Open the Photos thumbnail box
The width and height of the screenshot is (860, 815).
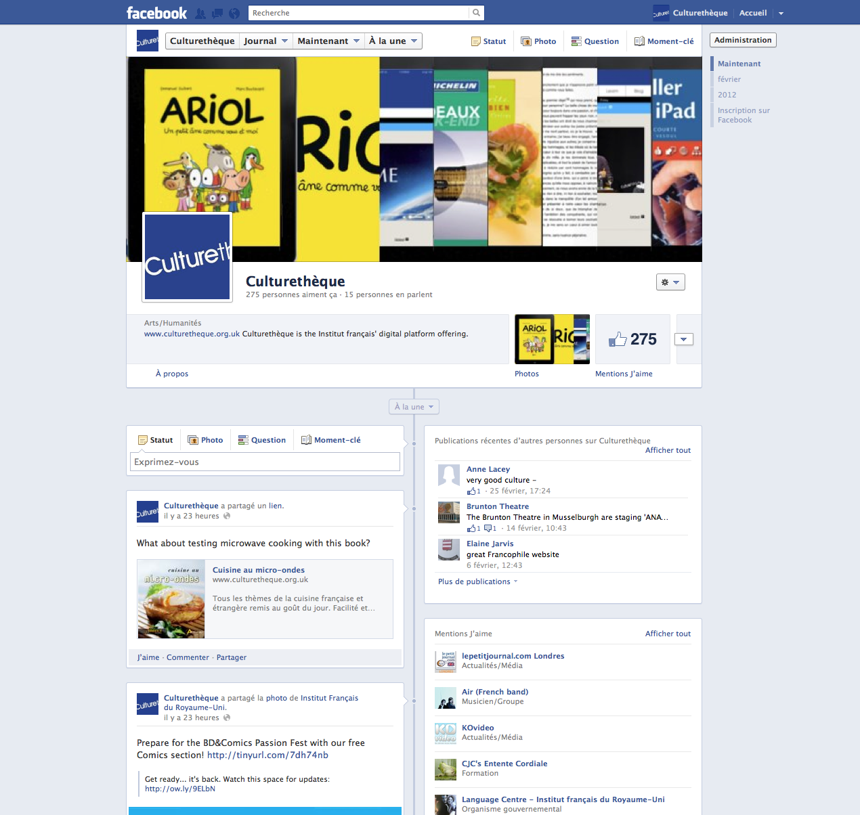(552, 339)
